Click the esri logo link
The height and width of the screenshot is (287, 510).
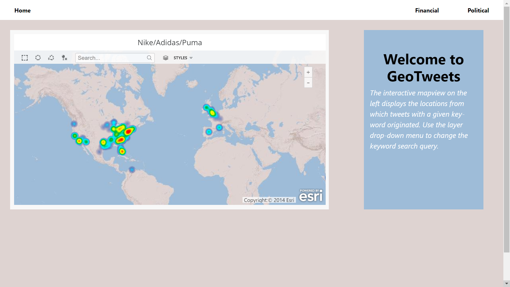point(311,196)
